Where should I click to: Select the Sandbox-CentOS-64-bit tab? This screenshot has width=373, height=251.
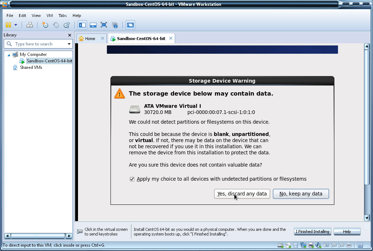pyautogui.click(x=141, y=39)
